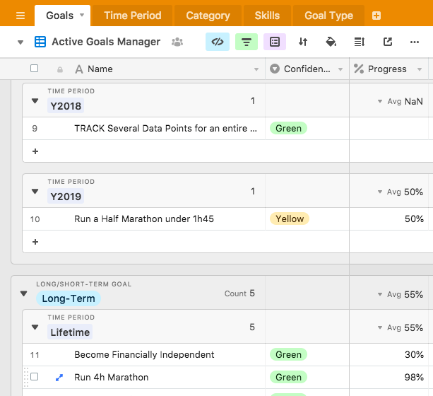Open the sort arrows icon

[303, 42]
